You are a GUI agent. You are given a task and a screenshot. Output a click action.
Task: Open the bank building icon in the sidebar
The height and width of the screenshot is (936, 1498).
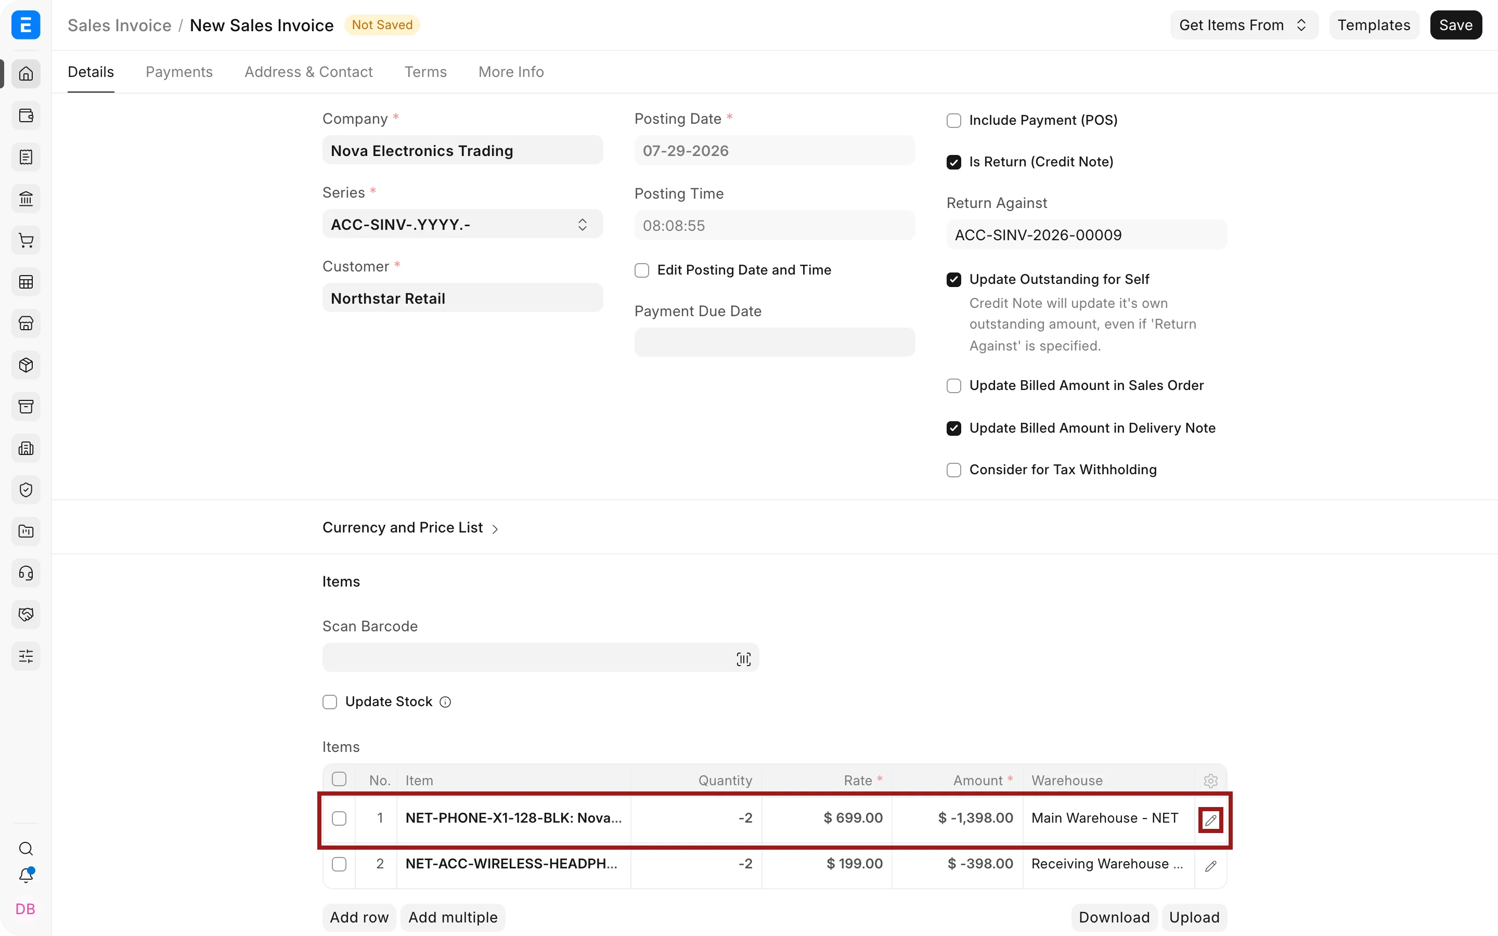pyautogui.click(x=26, y=199)
